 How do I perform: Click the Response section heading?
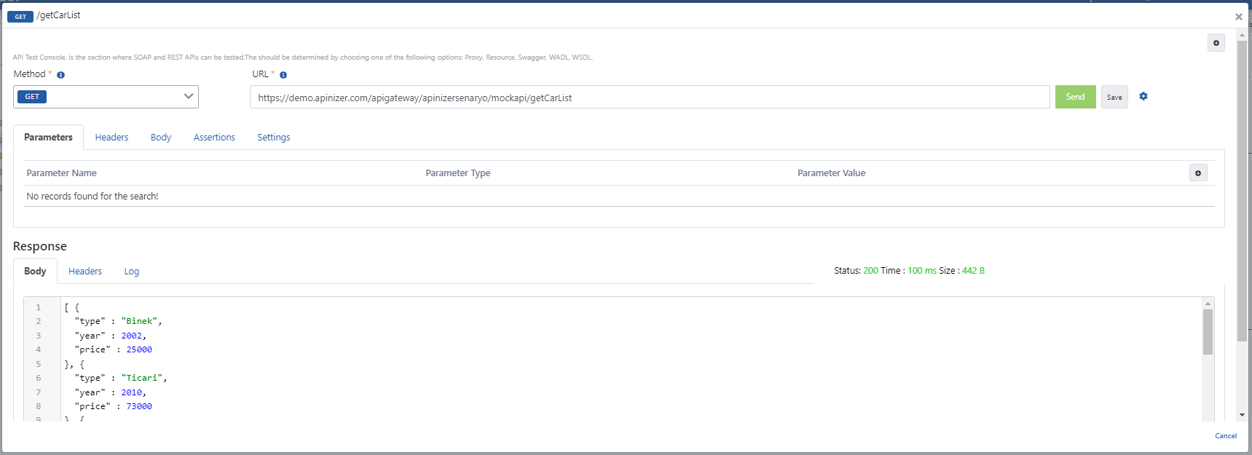click(x=40, y=246)
